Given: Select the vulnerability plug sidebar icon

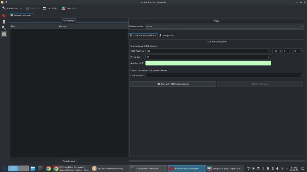Looking at the screenshot, I should coord(4,22).
